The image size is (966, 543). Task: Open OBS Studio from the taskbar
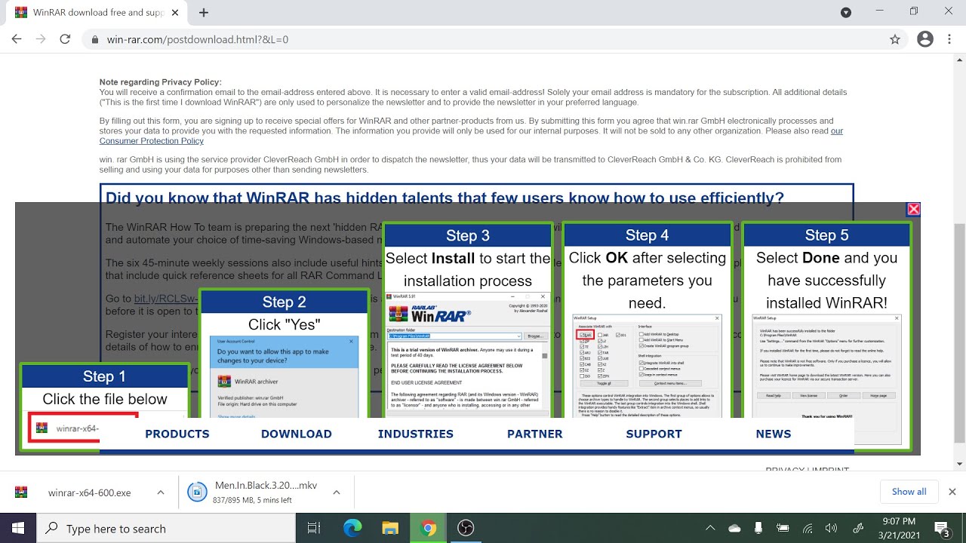(x=466, y=528)
